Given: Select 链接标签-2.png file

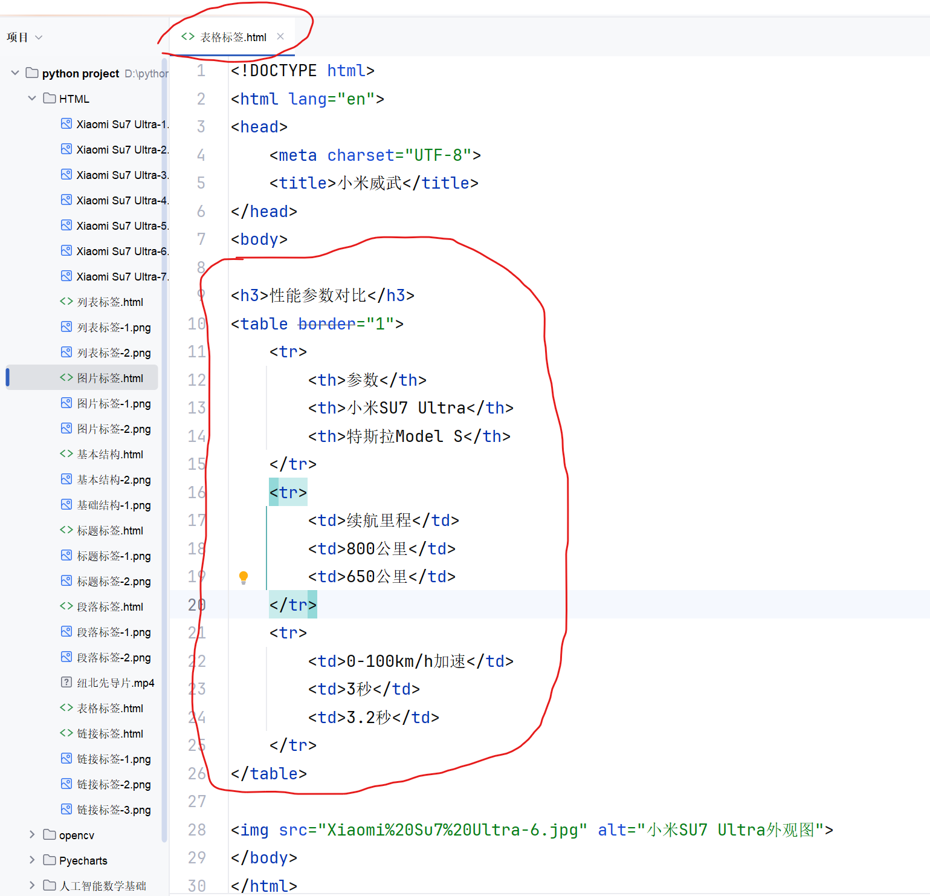Looking at the screenshot, I should 106,784.
